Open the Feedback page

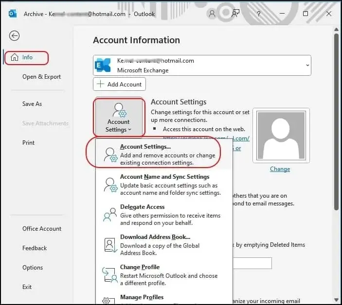click(x=35, y=248)
